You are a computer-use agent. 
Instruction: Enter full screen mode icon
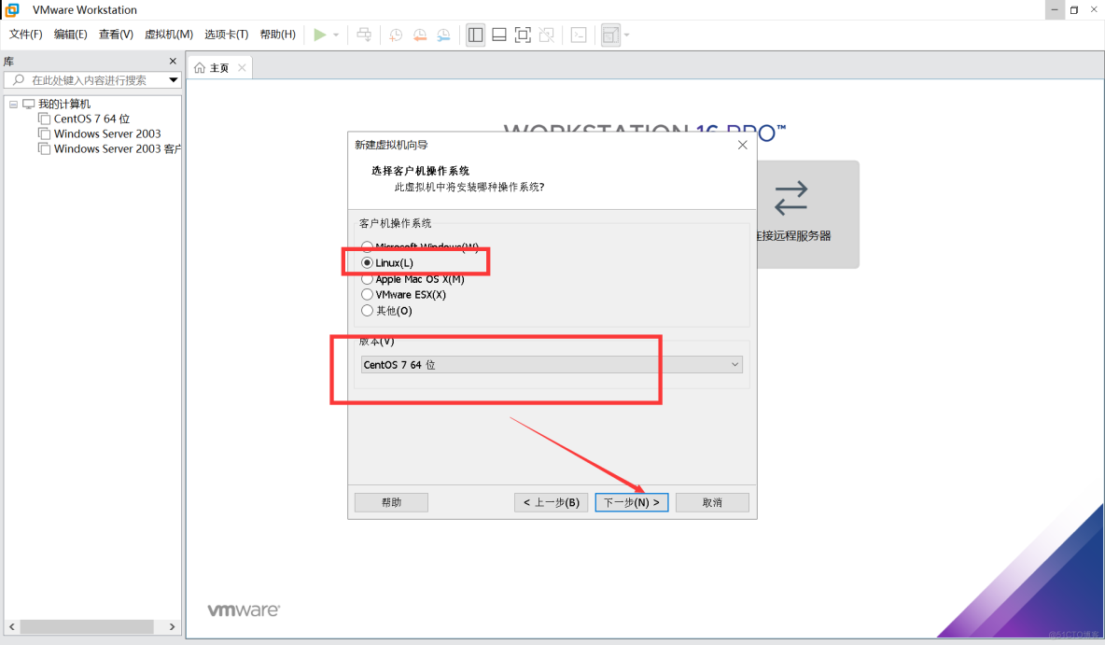[523, 35]
